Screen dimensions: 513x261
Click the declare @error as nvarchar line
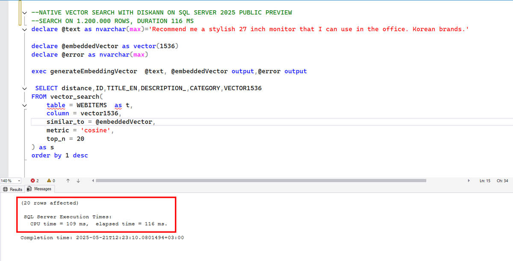(x=90, y=55)
